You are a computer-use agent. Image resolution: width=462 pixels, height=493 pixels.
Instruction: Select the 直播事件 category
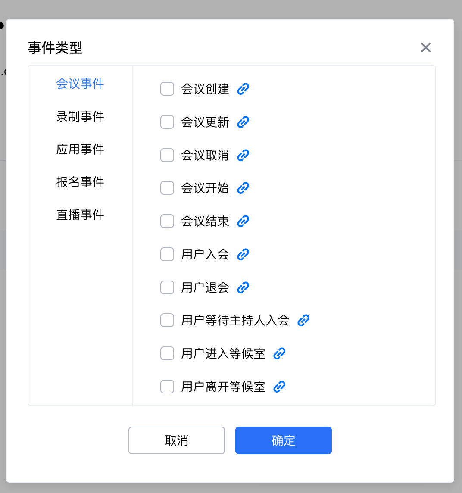(x=80, y=215)
